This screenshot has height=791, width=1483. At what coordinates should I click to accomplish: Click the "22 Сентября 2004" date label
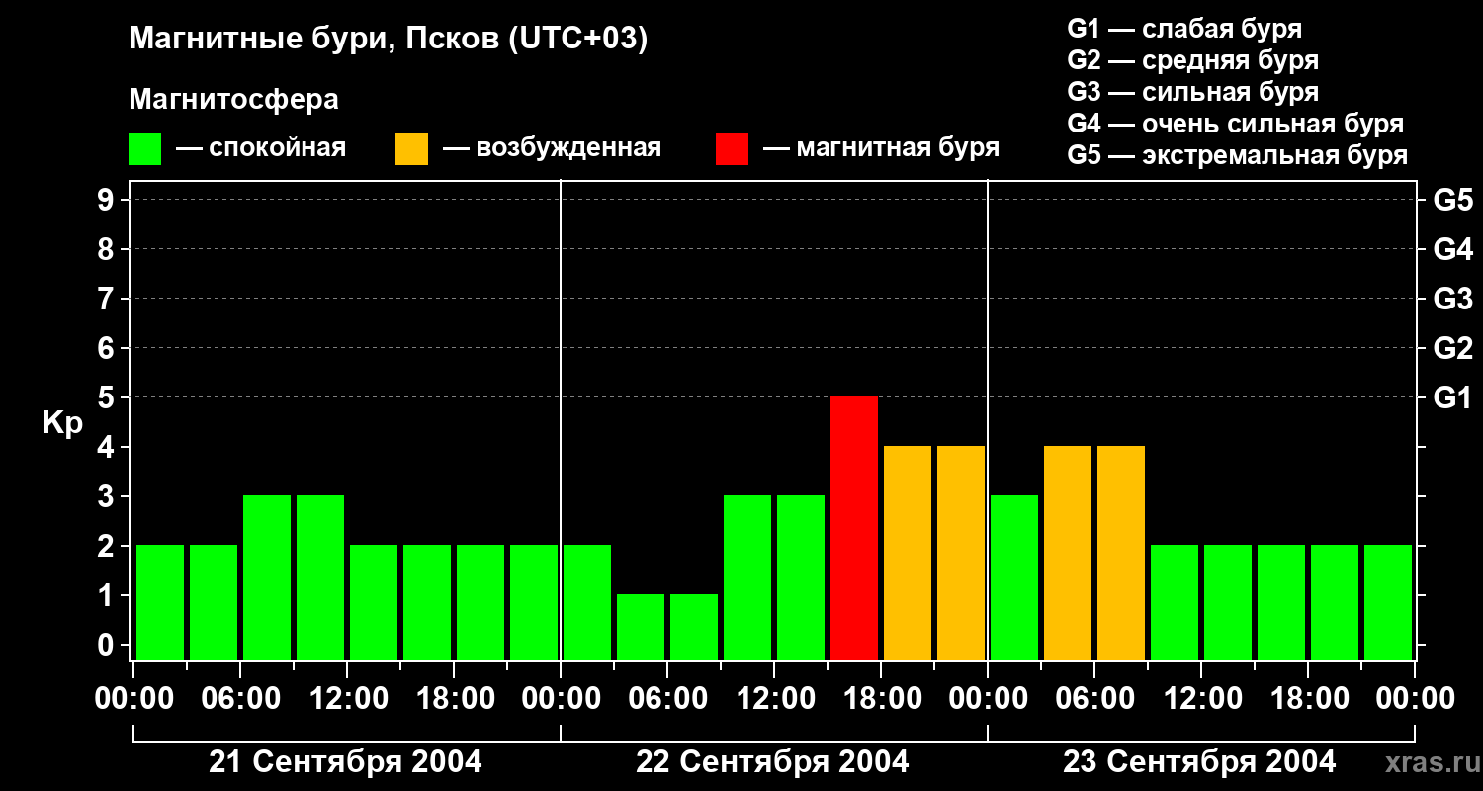point(773,762)
